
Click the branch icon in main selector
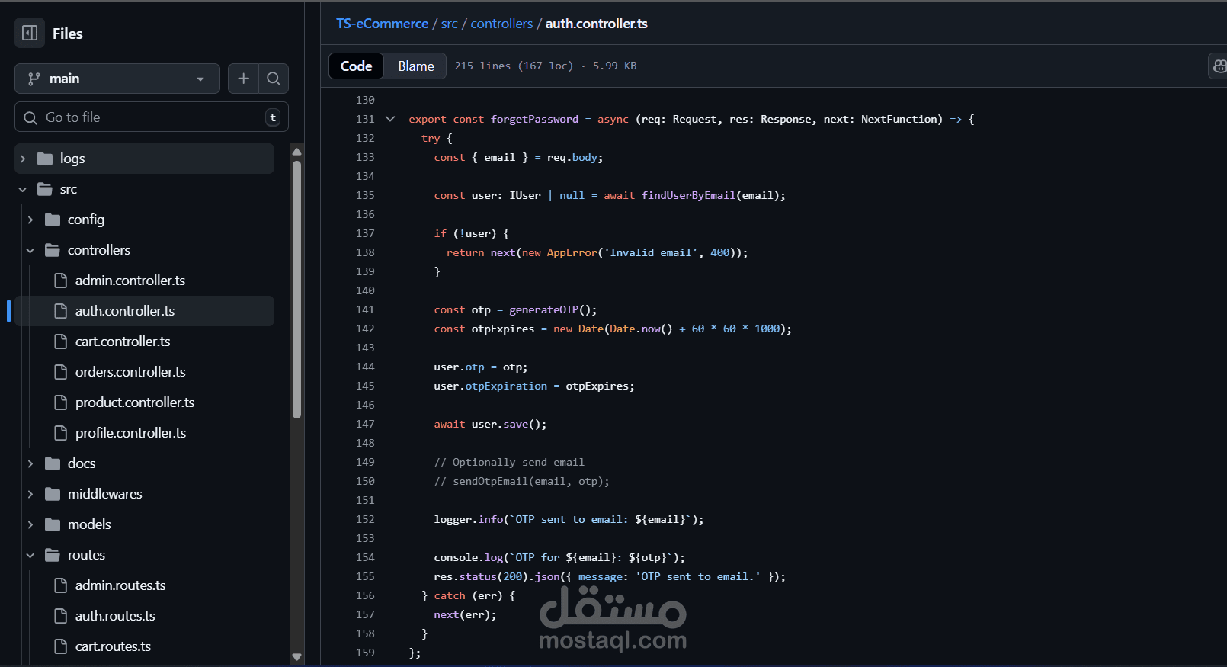coord(34,79)
